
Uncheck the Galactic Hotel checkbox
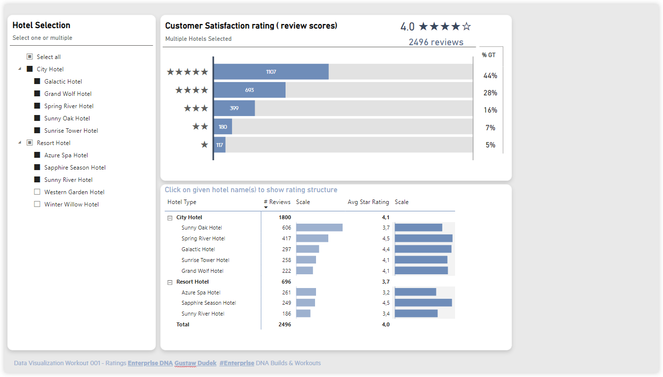pyautogui.click(x=37, y=81)
